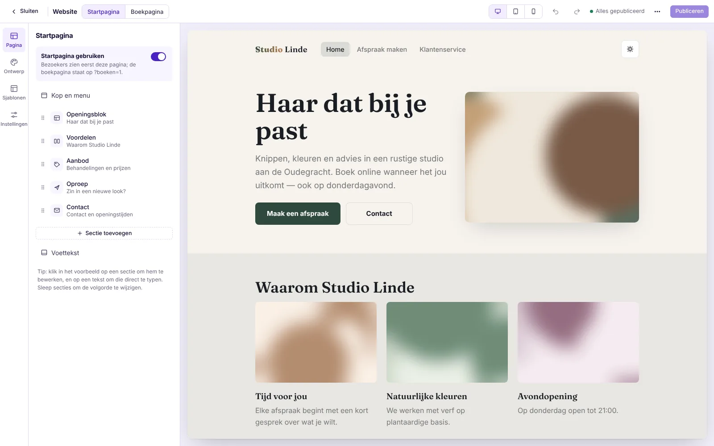Image resolution: width=714 pixels, height=446 pixels.
Task: Click the Voordelen columns icon
Action: [x=57, y=141]
